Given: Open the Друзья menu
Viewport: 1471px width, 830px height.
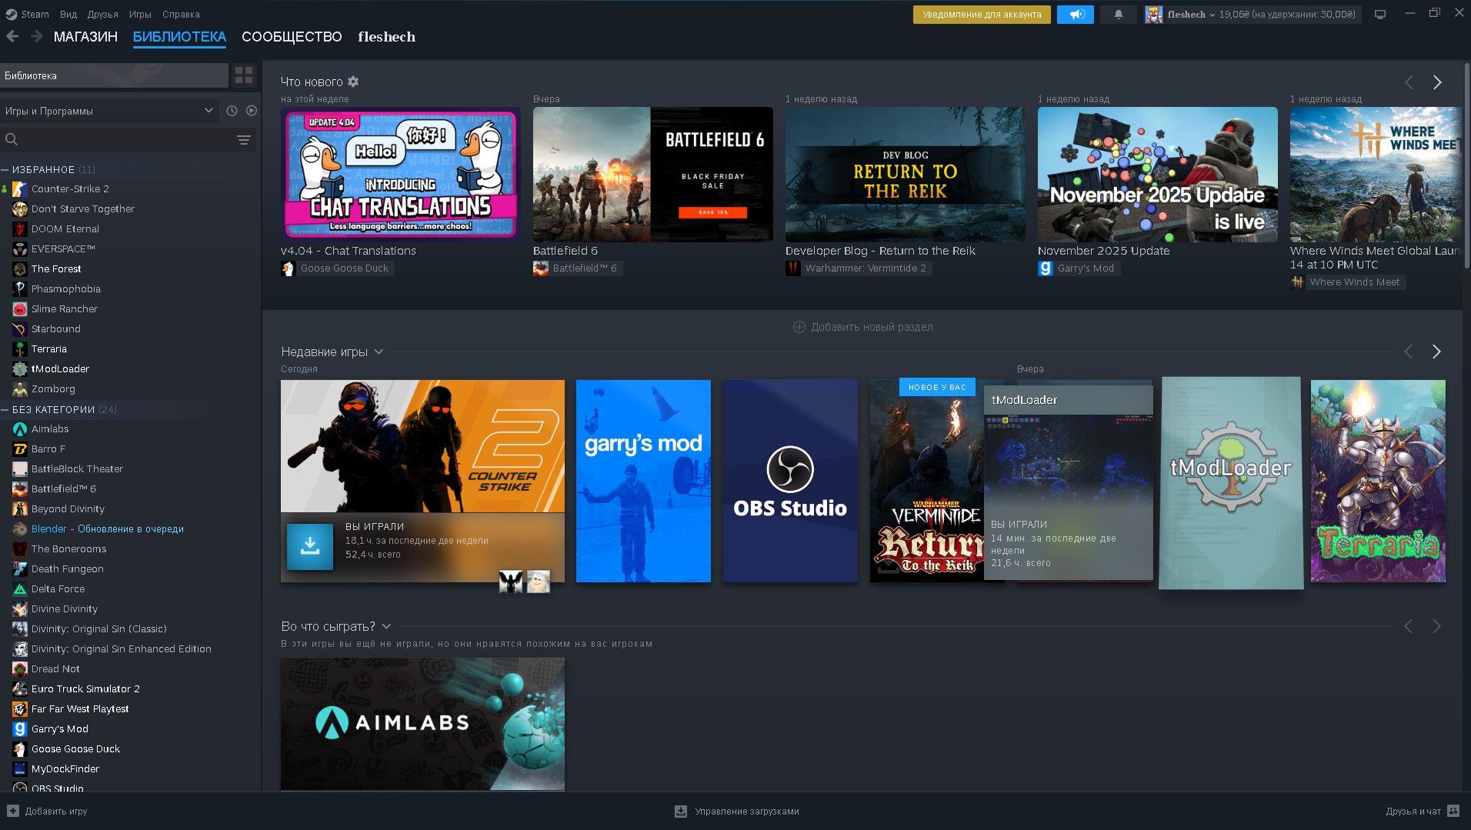Looking at the screenshot, I should [x=102, y=15].
